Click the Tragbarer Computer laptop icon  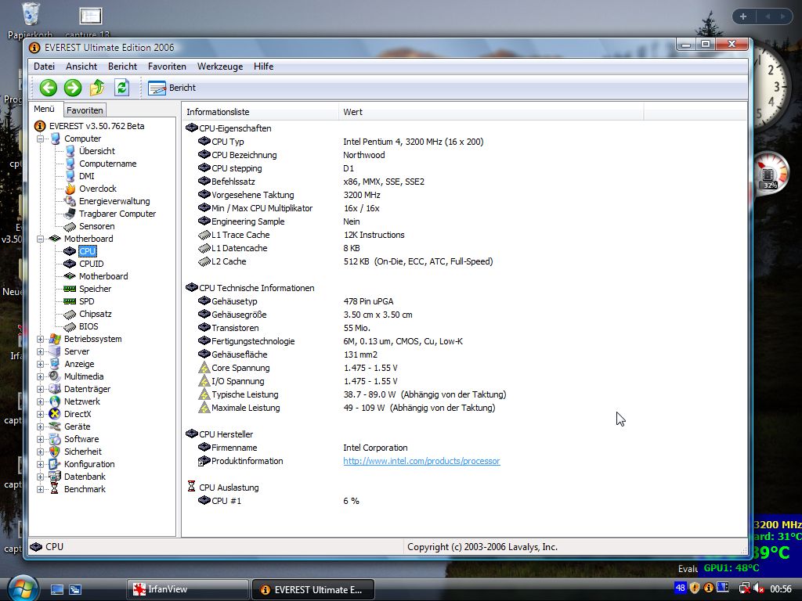click(x=70, y=214)
